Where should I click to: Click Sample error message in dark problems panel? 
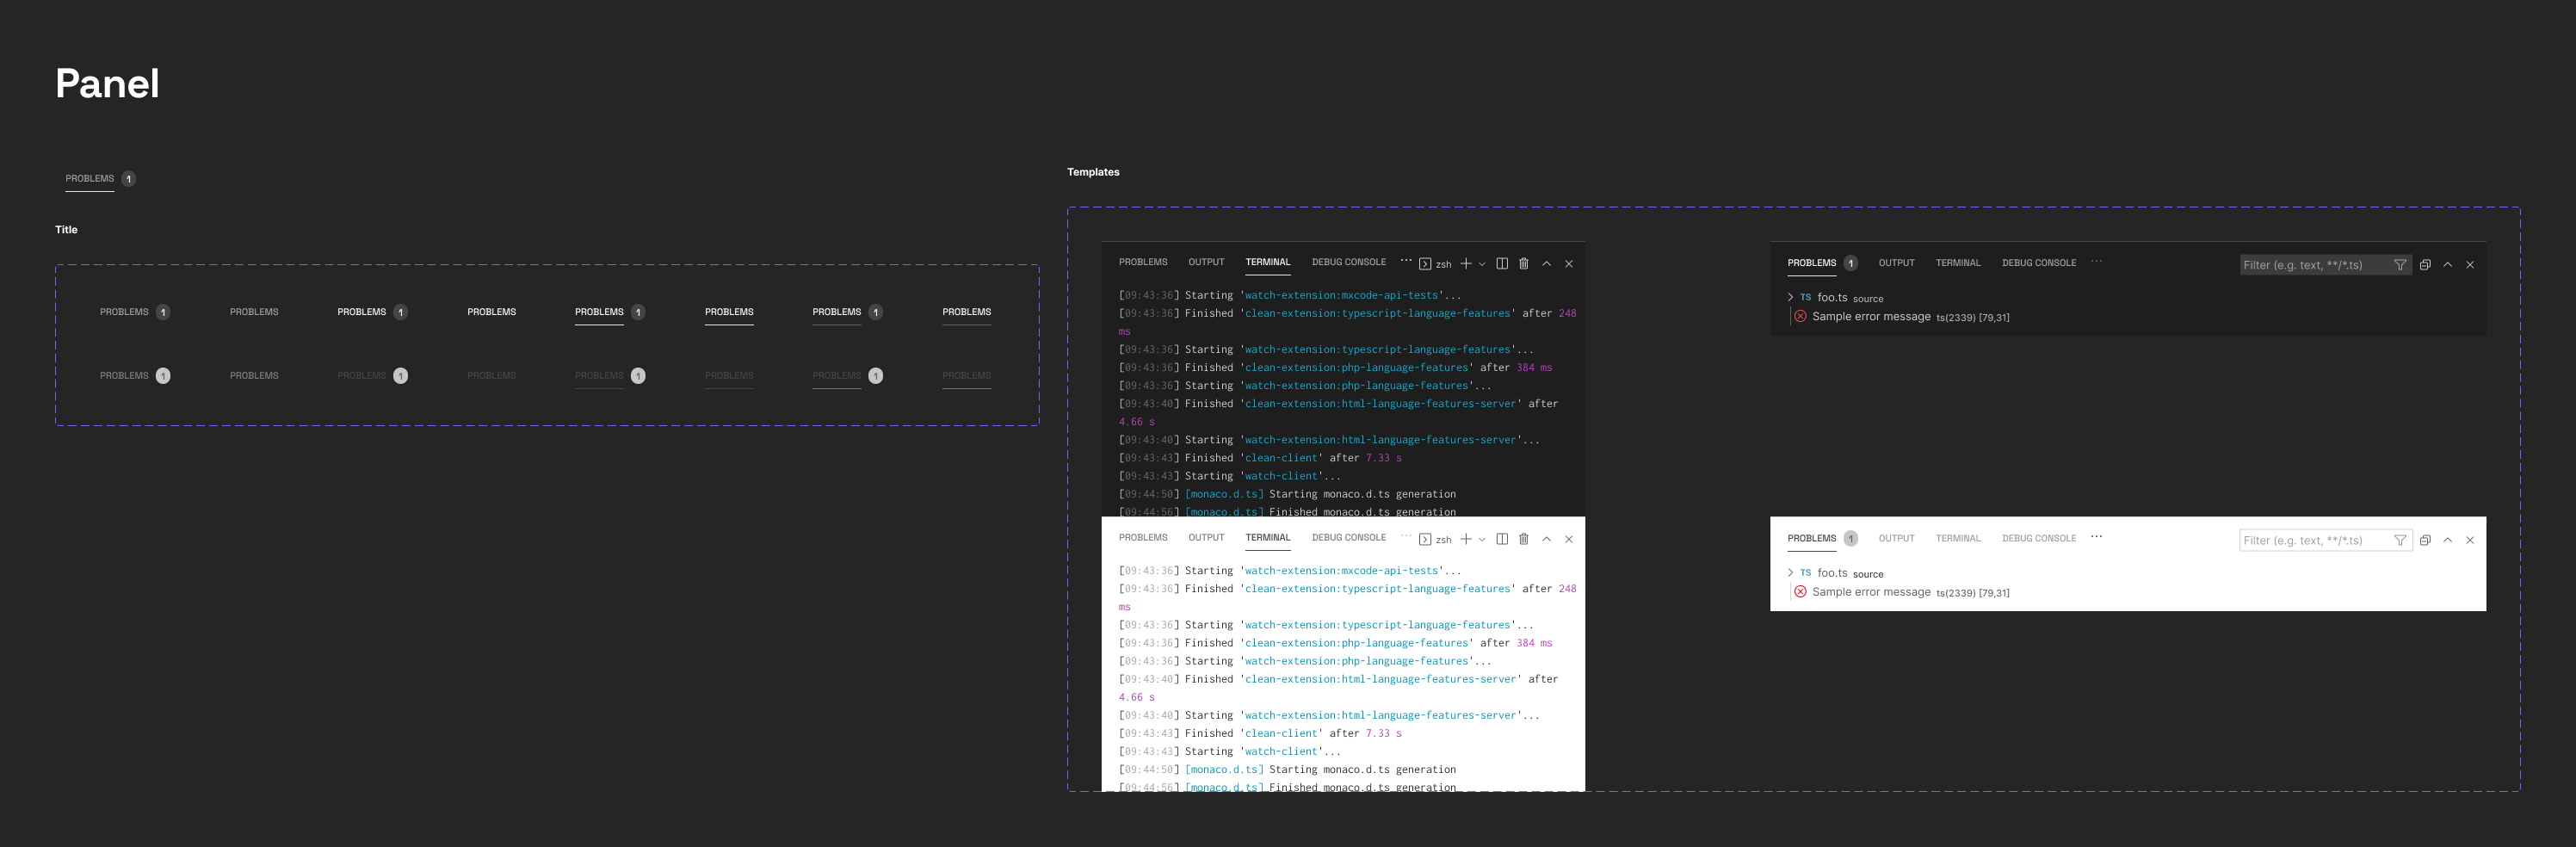click(x=1871, y=317)
